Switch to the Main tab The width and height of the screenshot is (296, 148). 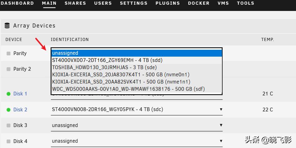[x=49, y=3]
